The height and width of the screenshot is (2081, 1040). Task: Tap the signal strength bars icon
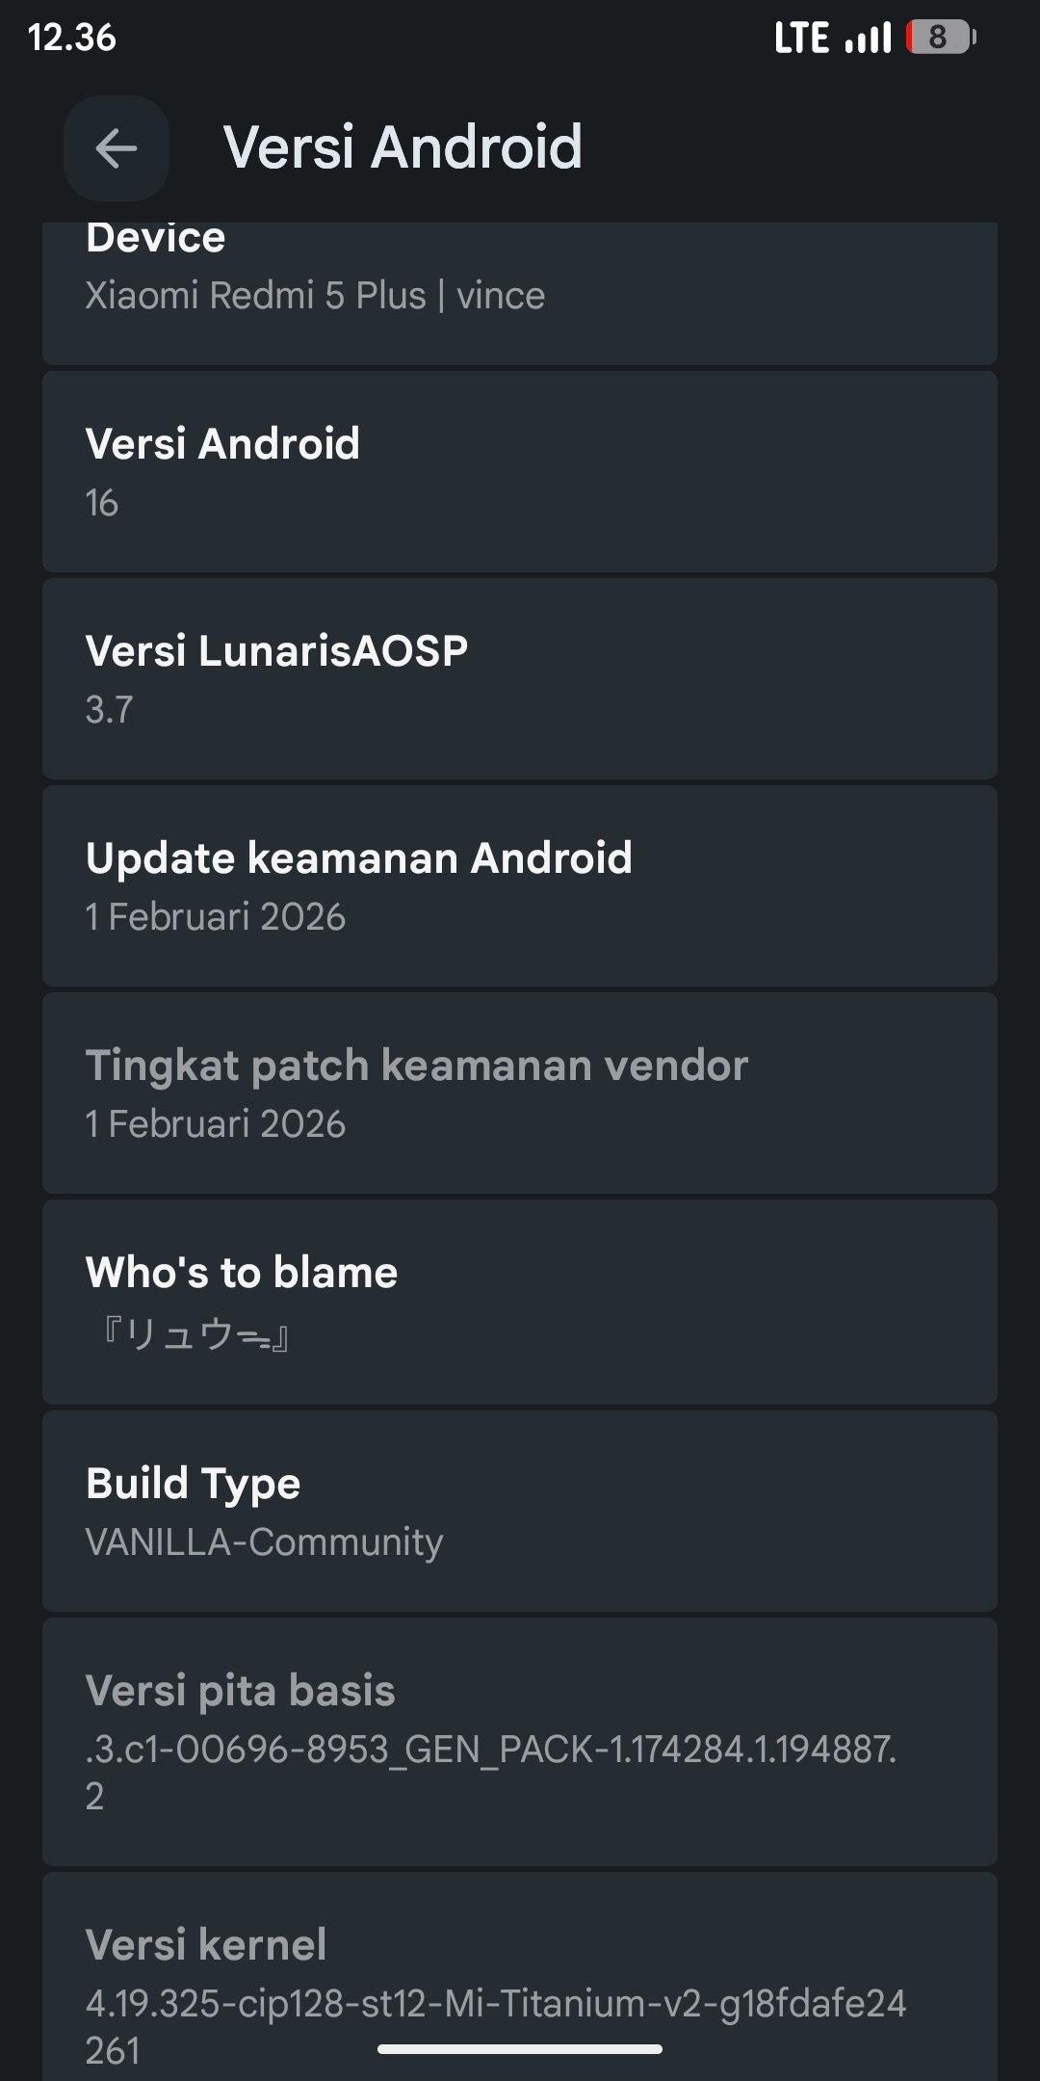tap(868, 39)
